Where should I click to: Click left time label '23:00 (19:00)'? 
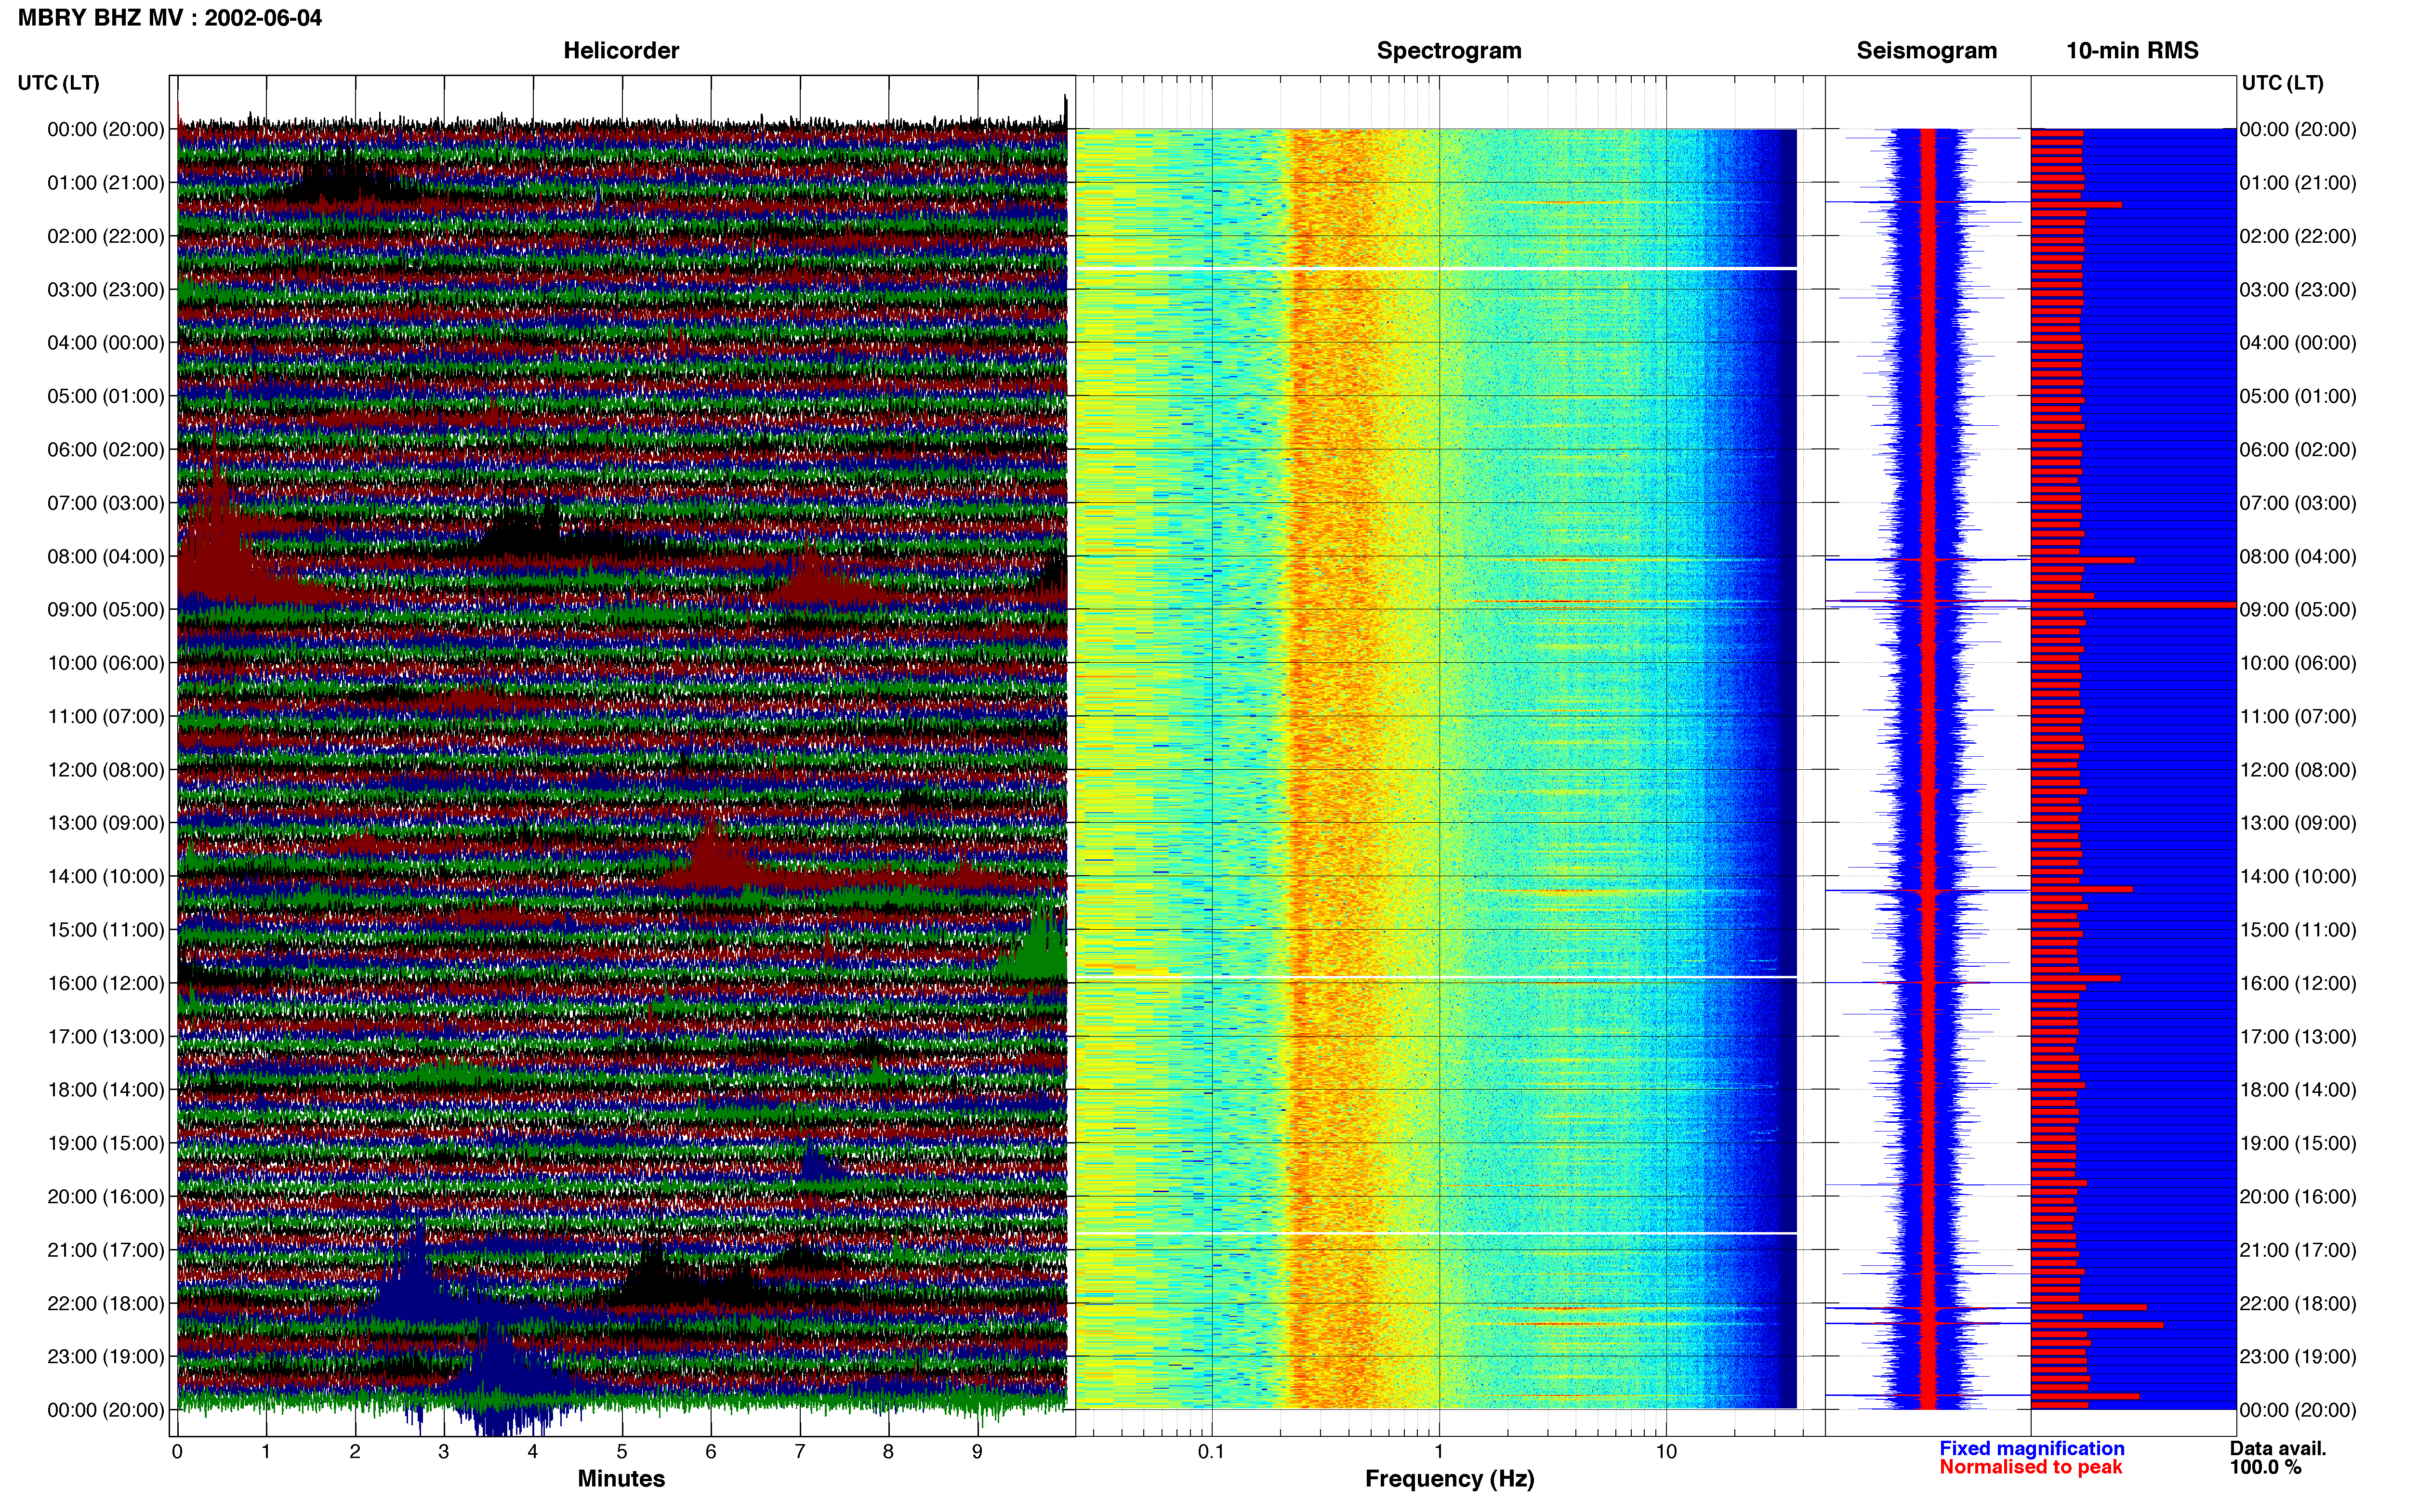[x=106, y=1357]
